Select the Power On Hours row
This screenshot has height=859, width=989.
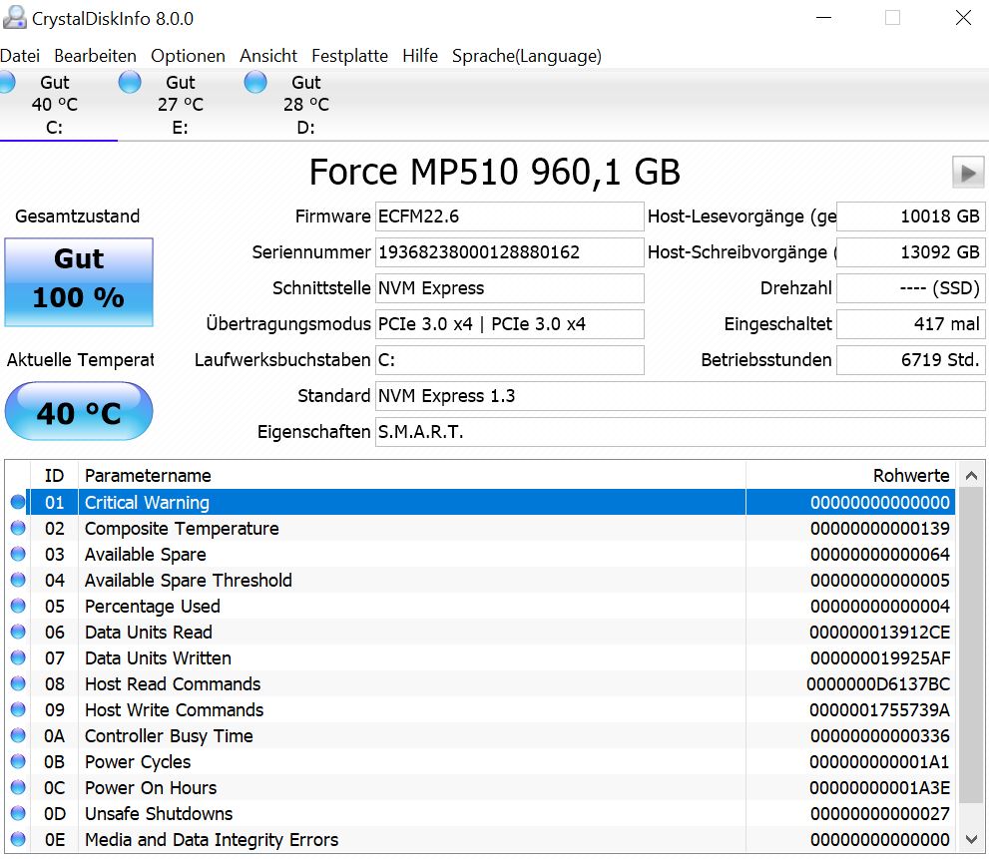[481, 788]
